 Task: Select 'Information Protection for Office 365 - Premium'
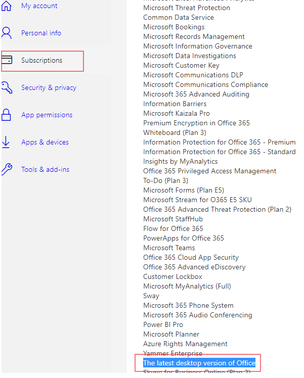coord(220,142)
